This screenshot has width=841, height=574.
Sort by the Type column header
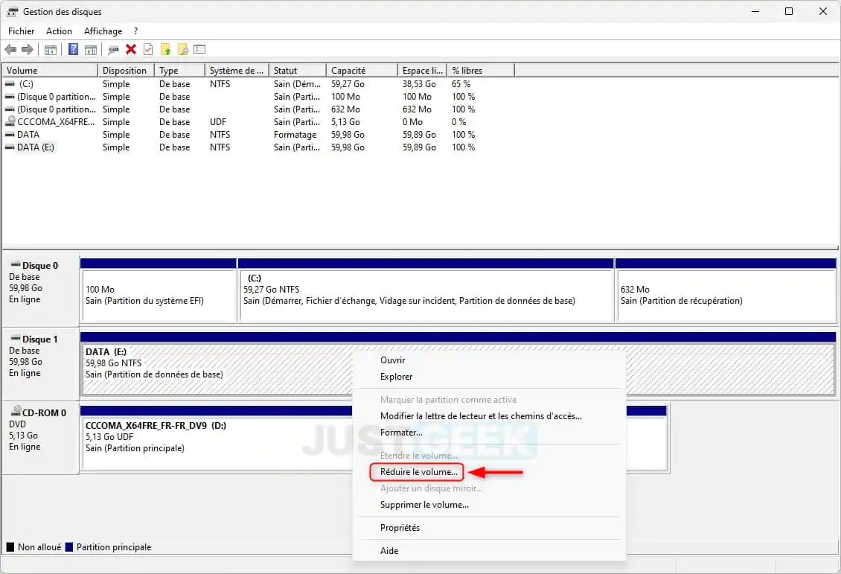click(x=179, y=70)
